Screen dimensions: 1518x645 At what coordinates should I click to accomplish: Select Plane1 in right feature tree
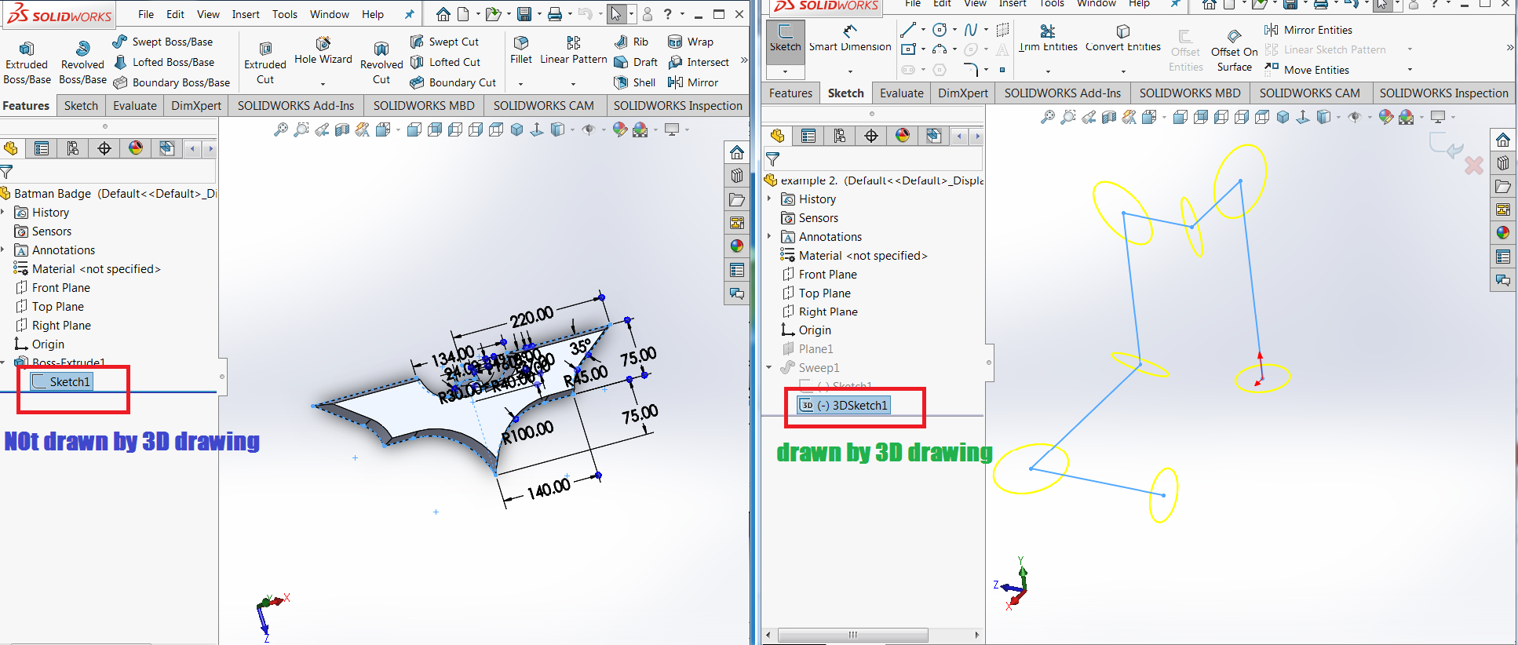pos(808,348)
